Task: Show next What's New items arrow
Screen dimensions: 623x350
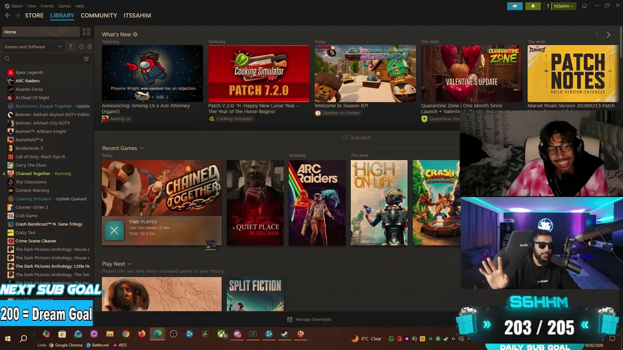Action: point(608,35)
